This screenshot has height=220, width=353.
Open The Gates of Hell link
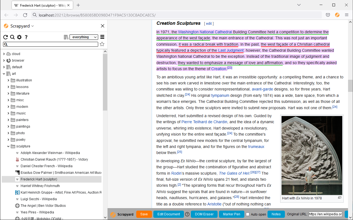234,173
